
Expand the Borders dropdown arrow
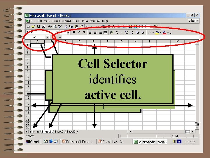click(153, 32)
